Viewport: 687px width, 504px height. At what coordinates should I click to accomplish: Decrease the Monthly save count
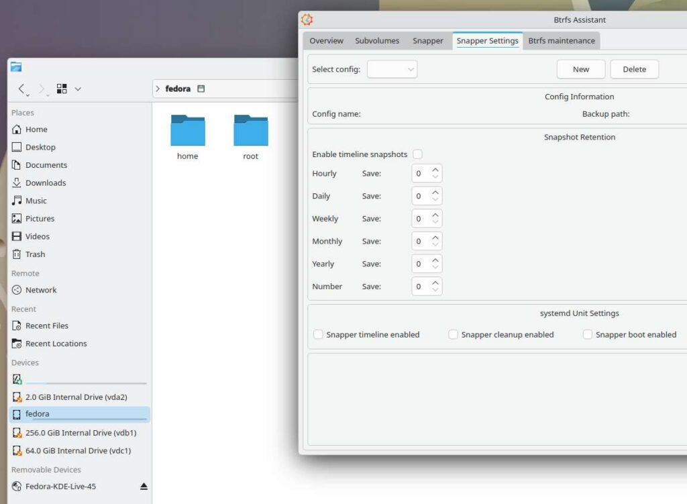click(435, 245)
